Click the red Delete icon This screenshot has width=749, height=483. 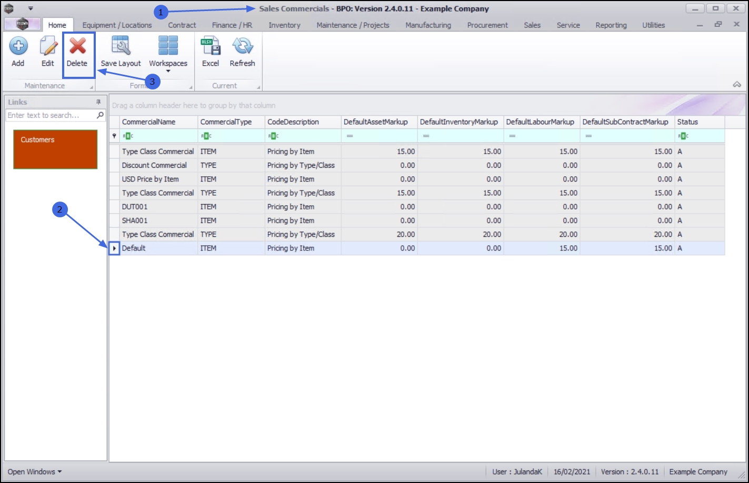pyautogui.click(x=77, y=47)
